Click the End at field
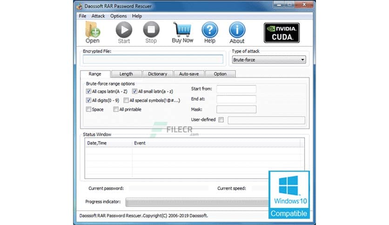Viewport: 389px width, 225px height. pyautogui.click(x=236, y=99)
